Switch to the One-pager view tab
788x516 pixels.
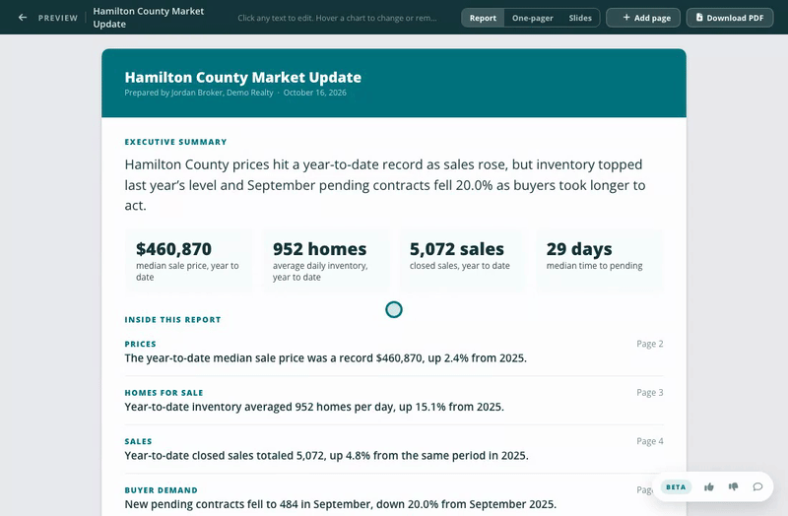[532, 18]
